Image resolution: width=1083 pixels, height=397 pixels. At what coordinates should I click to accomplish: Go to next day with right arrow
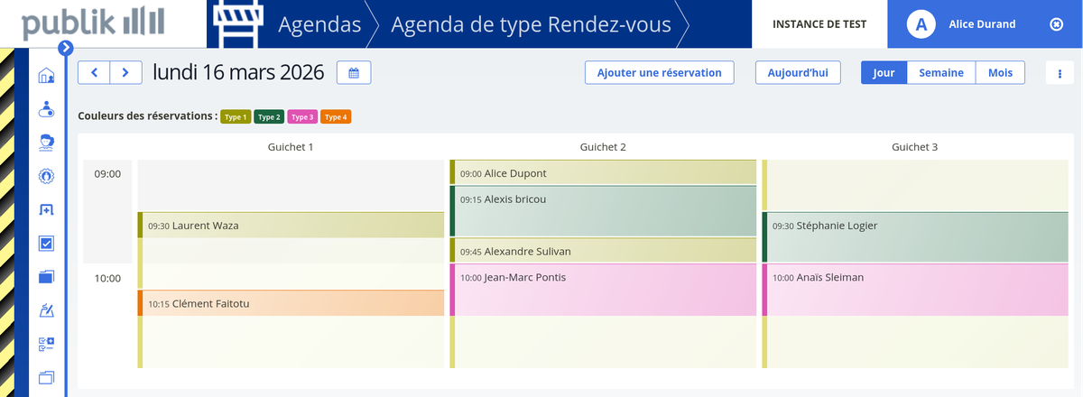[x=125, y=73]
